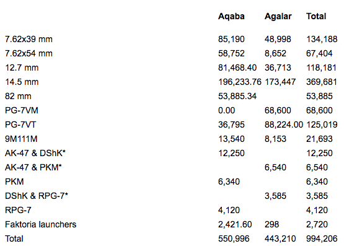Select the DShK & RPG-7* row label
This screenshot has height=246, width=344.
(37, 196)
